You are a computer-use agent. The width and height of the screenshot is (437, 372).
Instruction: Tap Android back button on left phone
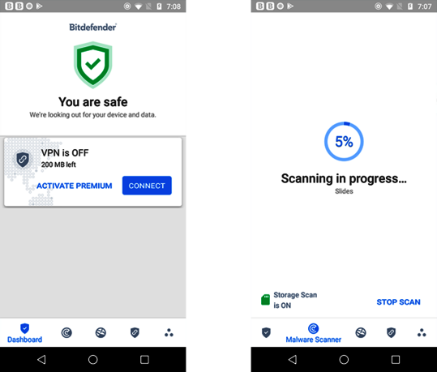[41, 360]
